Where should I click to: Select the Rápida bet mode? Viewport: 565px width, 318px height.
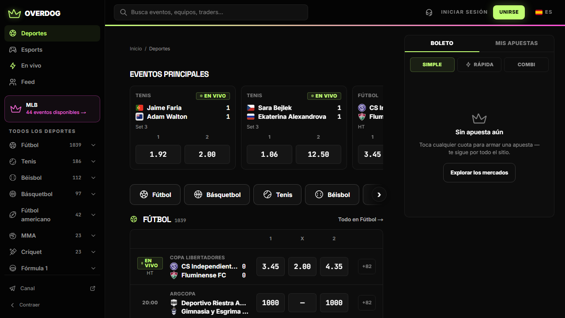click(x=479, y=64)
